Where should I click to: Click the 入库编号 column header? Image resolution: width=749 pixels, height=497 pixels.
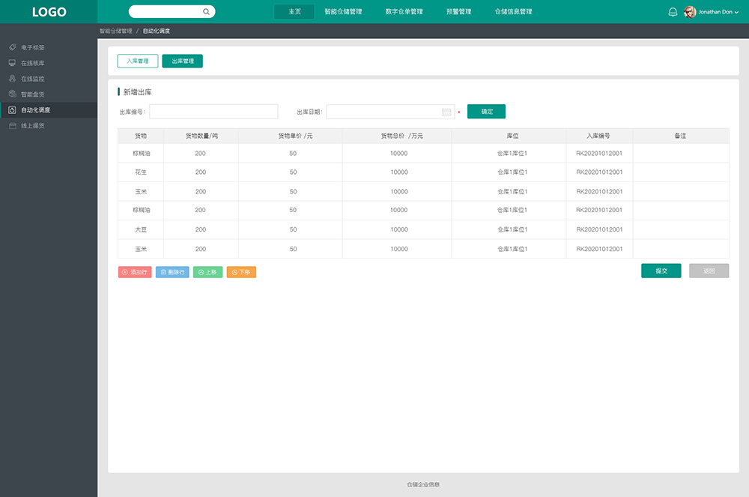pos(599,136)
